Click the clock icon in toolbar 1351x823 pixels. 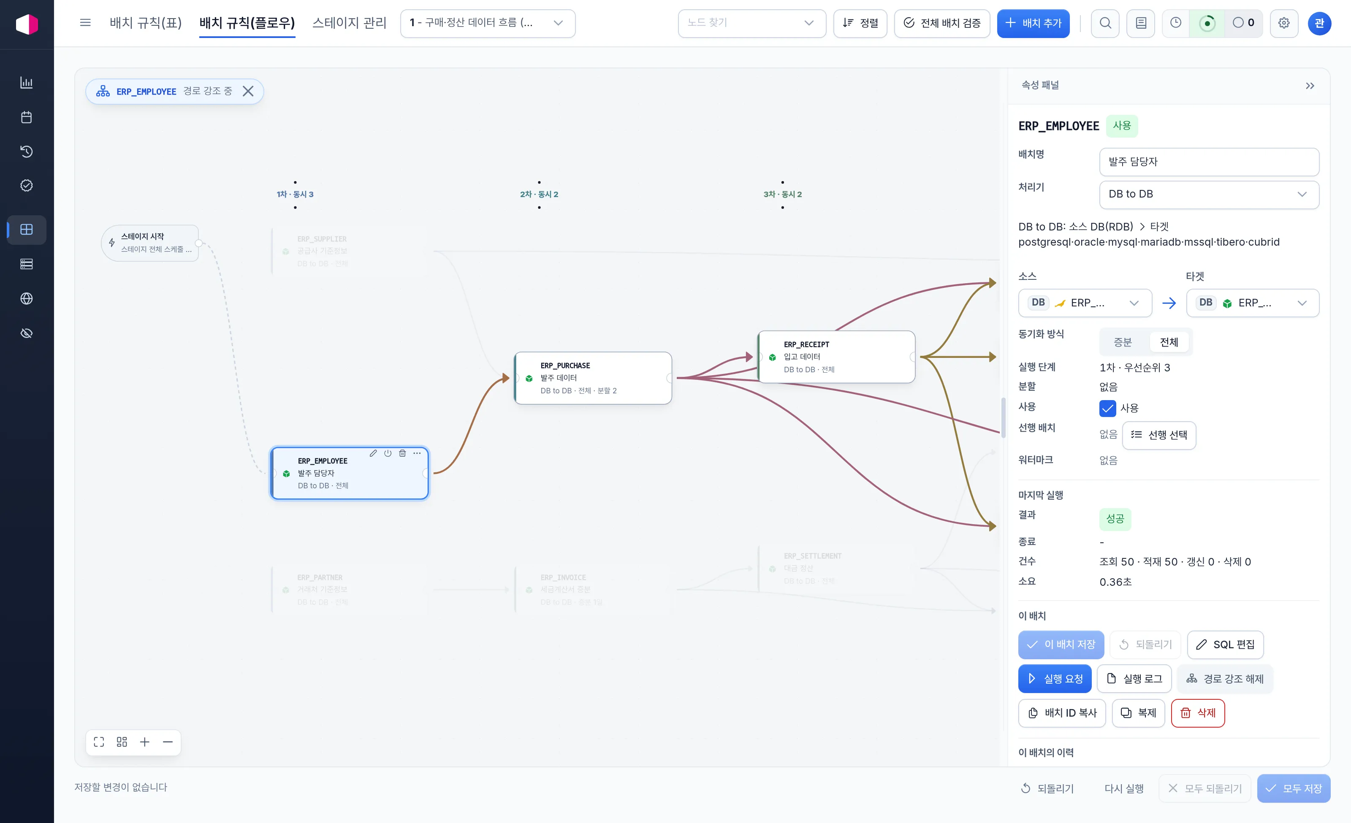point(1175,23)
